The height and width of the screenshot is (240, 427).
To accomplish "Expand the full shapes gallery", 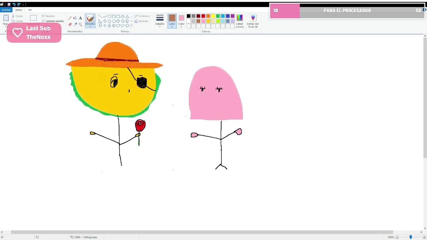I will (131, 26).
